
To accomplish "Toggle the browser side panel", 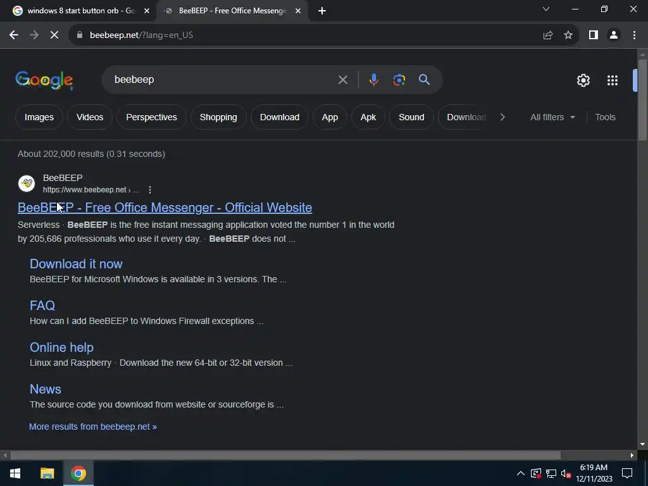I will (x=594, y=35).
